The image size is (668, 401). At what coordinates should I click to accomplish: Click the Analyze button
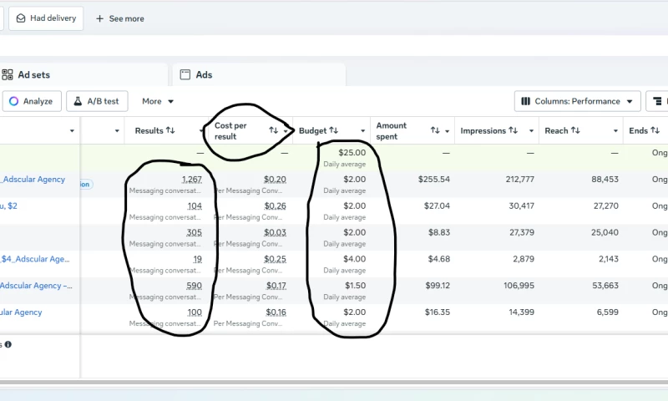(x=32, y=101)
